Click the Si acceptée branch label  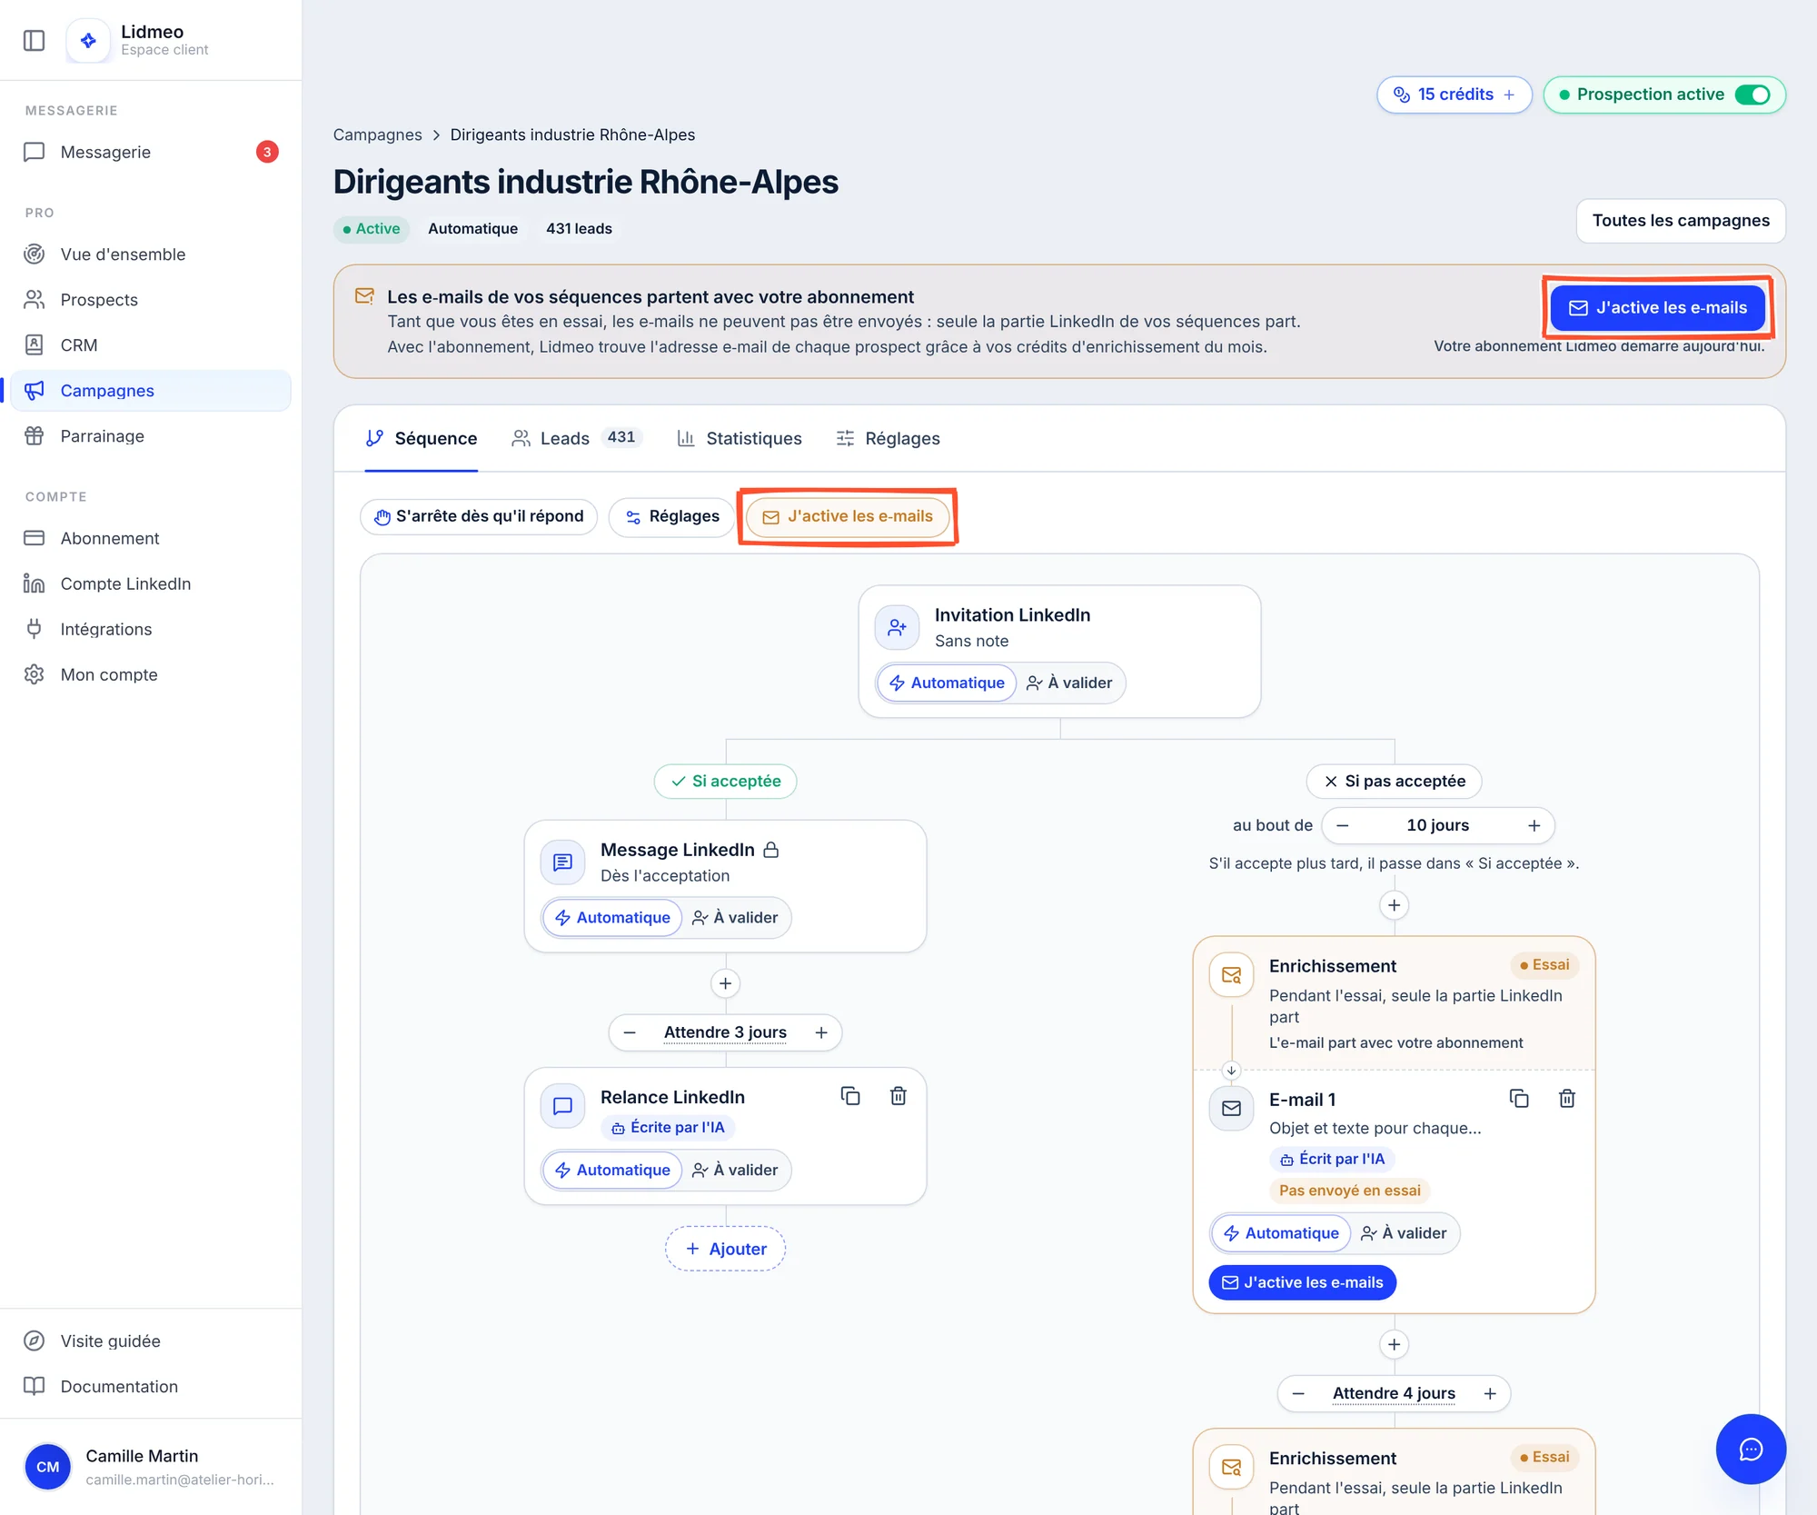pyautogui.click(x=725, y=781)
